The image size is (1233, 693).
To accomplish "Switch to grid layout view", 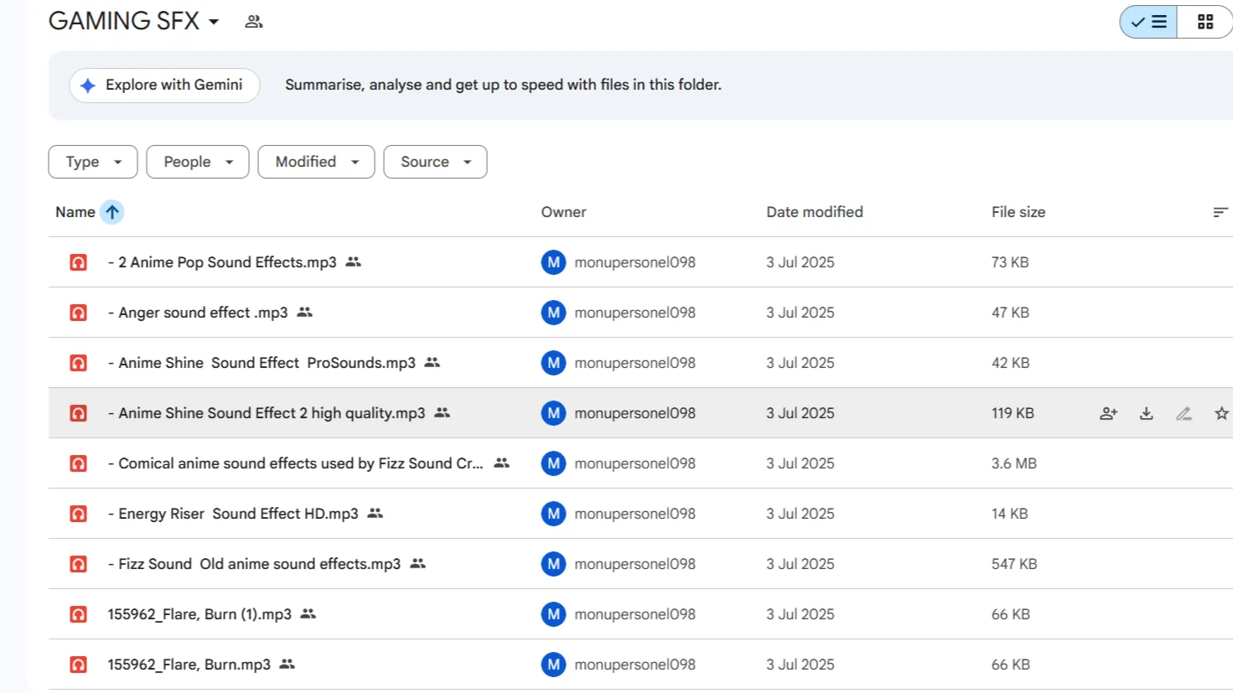I will 1205,22.
